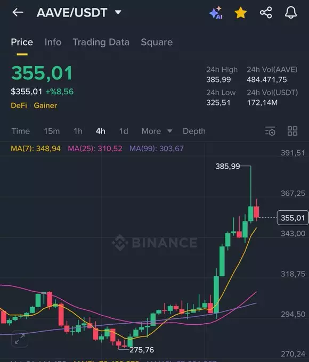Tap the back arrow icon
Image resolution: width=309 pixels, height=362 pixels.
[18, 12]
